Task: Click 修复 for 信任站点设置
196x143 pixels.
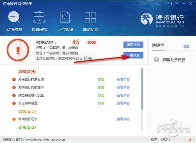Action: (x=101, y=103)
